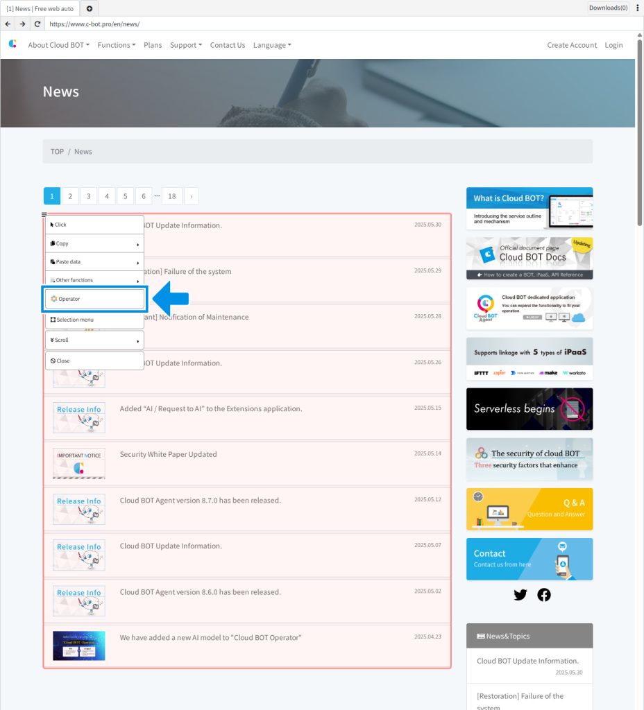The image size is (644, 710).
Task: Select Operator in the context menu
Action: coord(94,299)
